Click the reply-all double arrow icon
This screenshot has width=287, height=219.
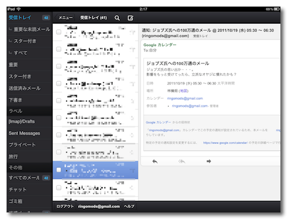tap(182, 161)
